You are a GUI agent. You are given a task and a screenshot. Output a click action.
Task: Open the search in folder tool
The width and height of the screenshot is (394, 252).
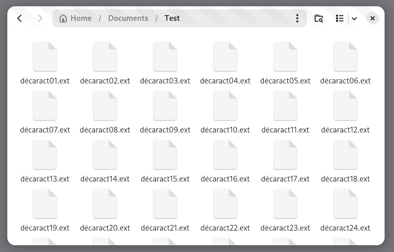click(319, 18)
